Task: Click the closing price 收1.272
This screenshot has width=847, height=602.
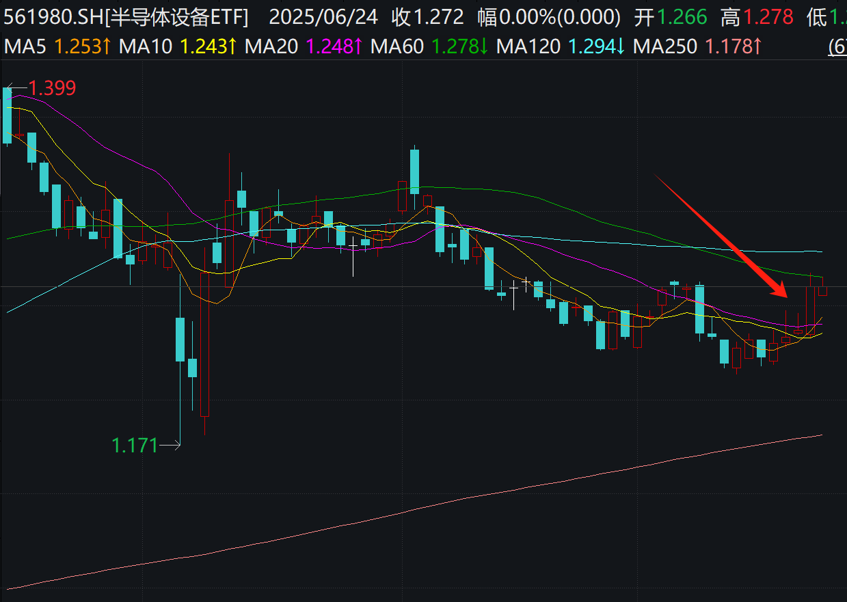Action: coord(427,16)
